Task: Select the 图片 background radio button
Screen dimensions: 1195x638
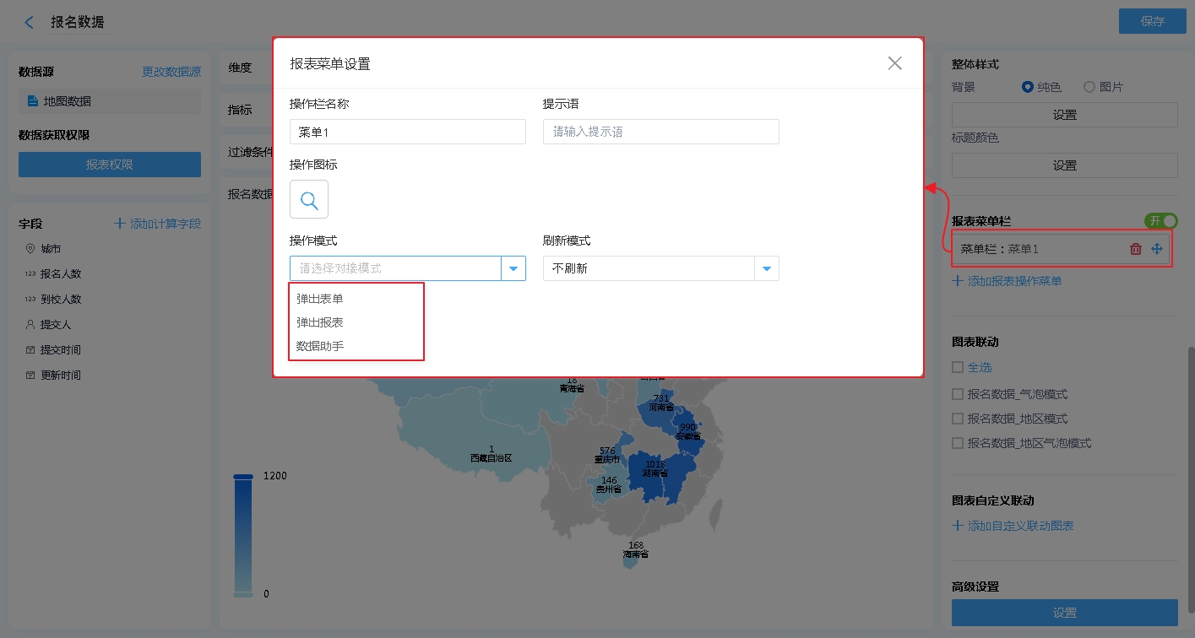Action: point(1089,87)
